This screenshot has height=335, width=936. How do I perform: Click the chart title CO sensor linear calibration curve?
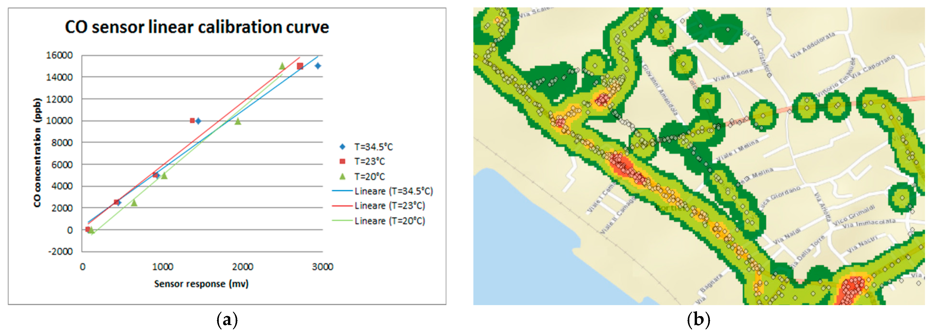[196, 27]
